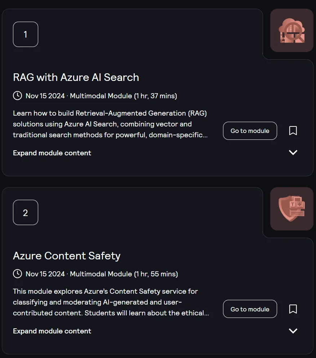
Task: Select the module number 2 badge
Action: point(26,212)
